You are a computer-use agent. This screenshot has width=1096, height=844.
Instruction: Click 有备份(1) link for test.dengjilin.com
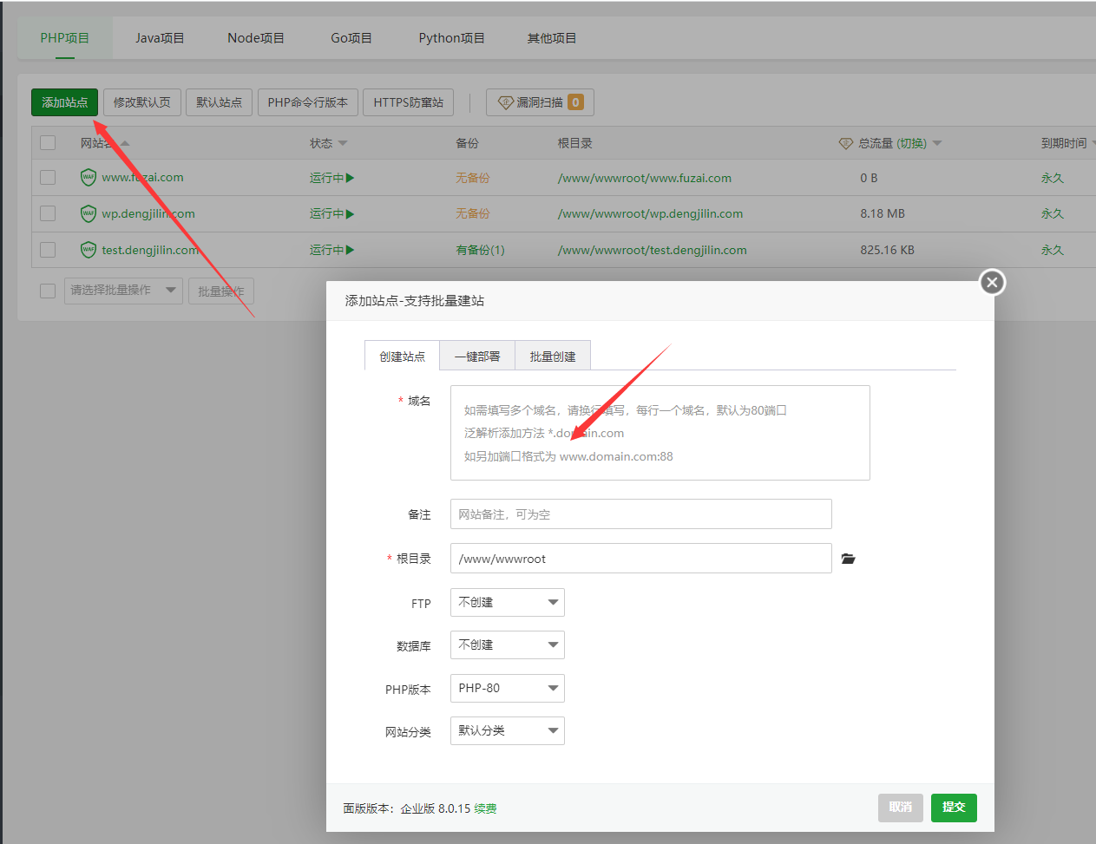coord(481,250)
